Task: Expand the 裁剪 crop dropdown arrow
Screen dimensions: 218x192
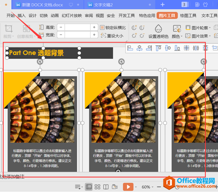Action: 13,37
